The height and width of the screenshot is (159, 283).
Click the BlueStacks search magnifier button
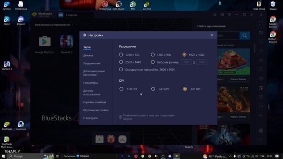[x=245, y=35]
